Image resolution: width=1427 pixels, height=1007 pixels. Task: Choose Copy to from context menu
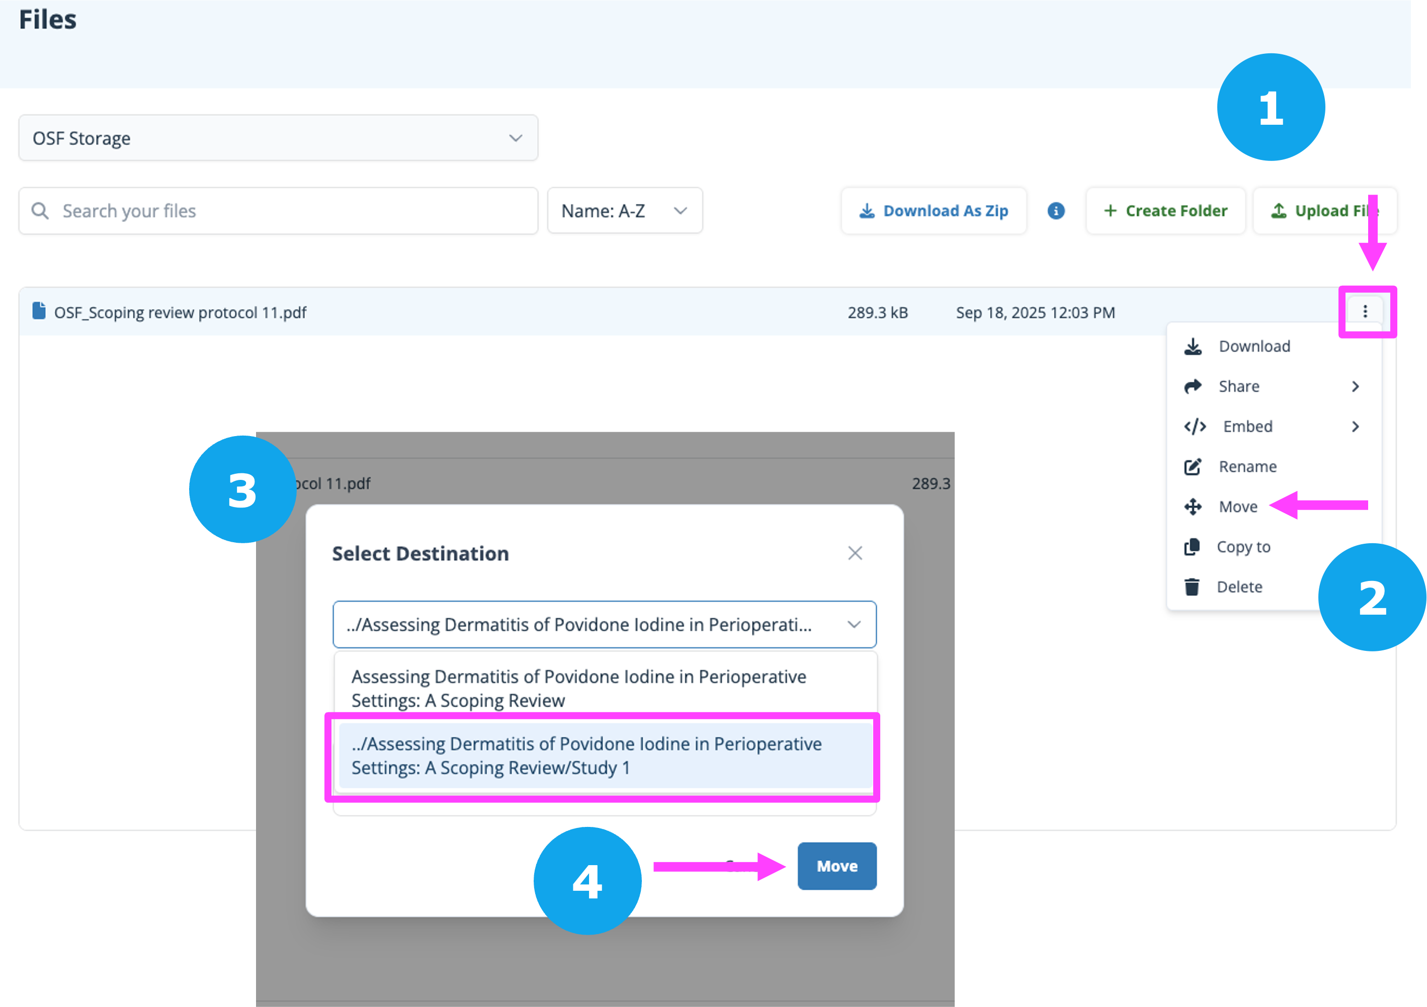pos(1242,547)
